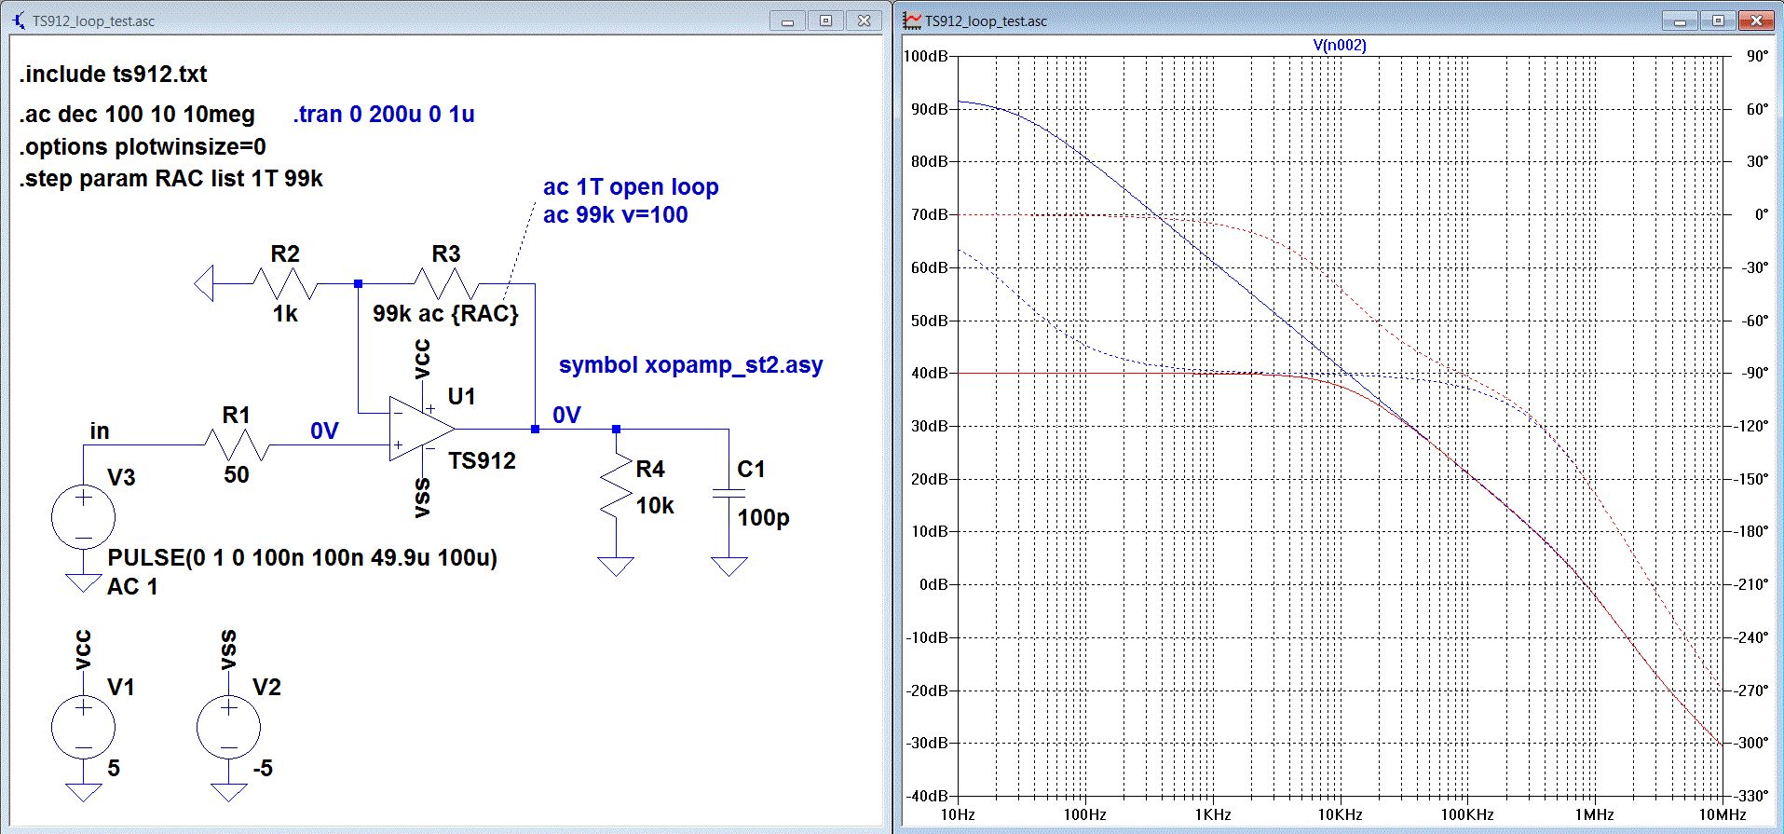Image resolution: width=1784 pixels, height=834 pixels.
Task: Click the ground symbol left of R2
Action: pos(204,283)
